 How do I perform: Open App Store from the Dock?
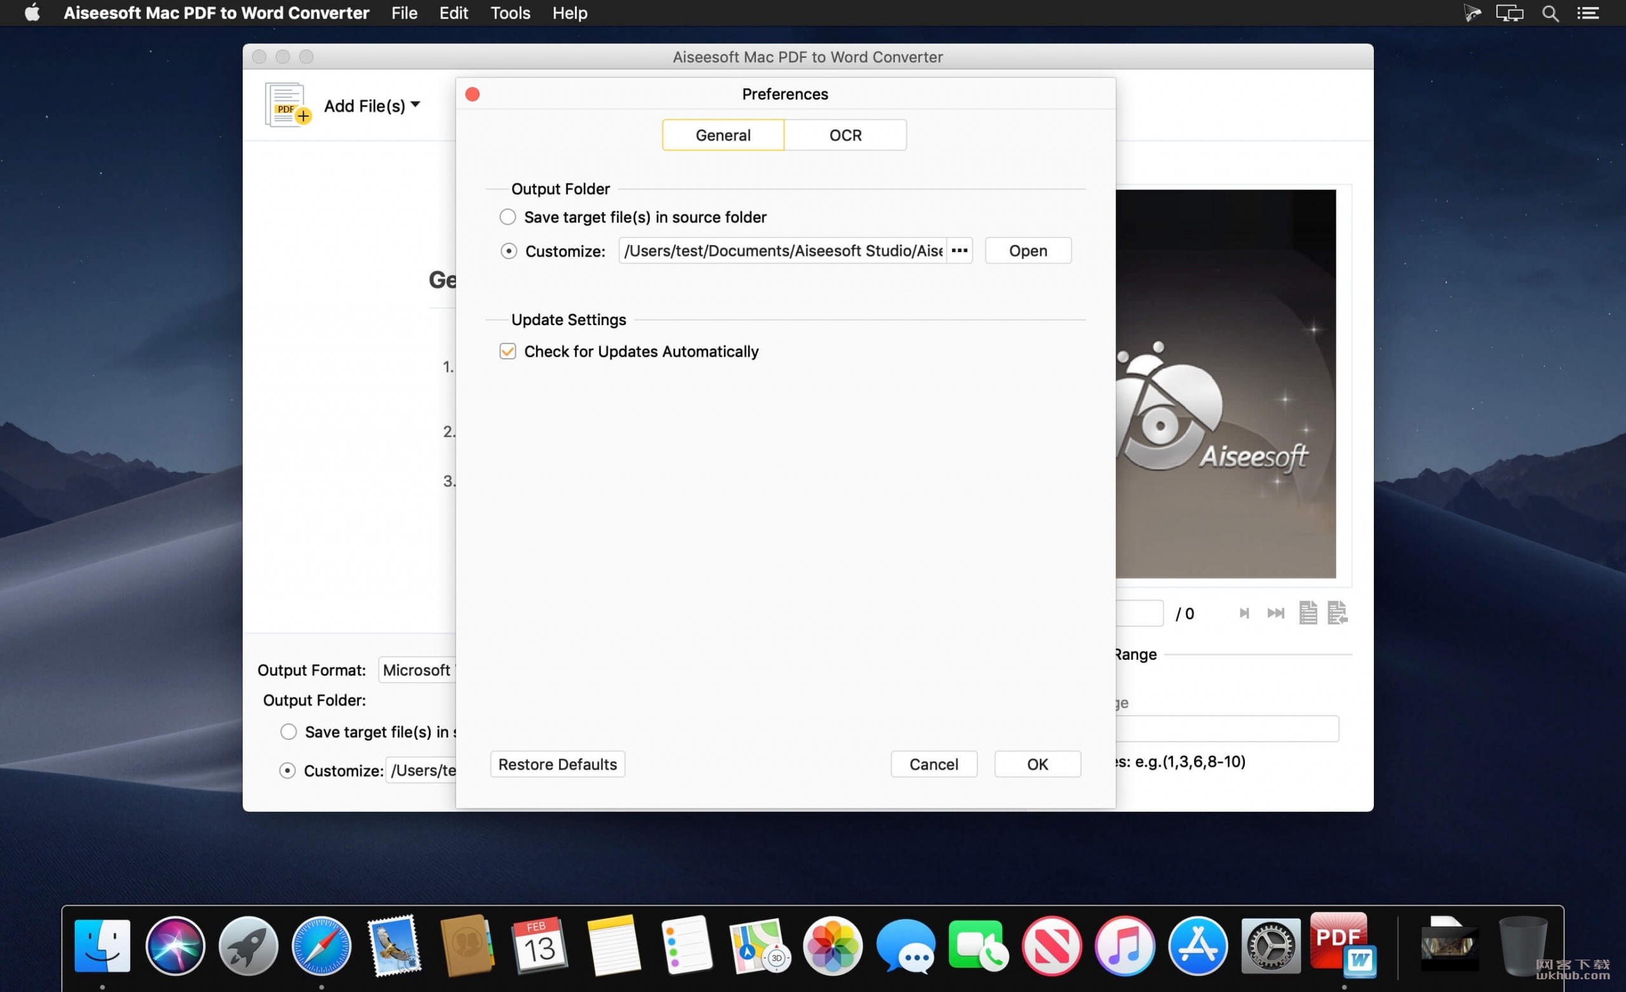point(1198,946)
